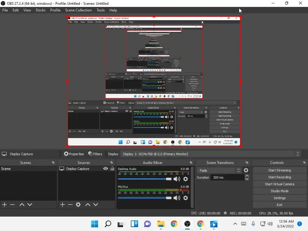Decrease transition Duration with down arrow
This screenshot has height=231, width=308.
click(247, 179)
